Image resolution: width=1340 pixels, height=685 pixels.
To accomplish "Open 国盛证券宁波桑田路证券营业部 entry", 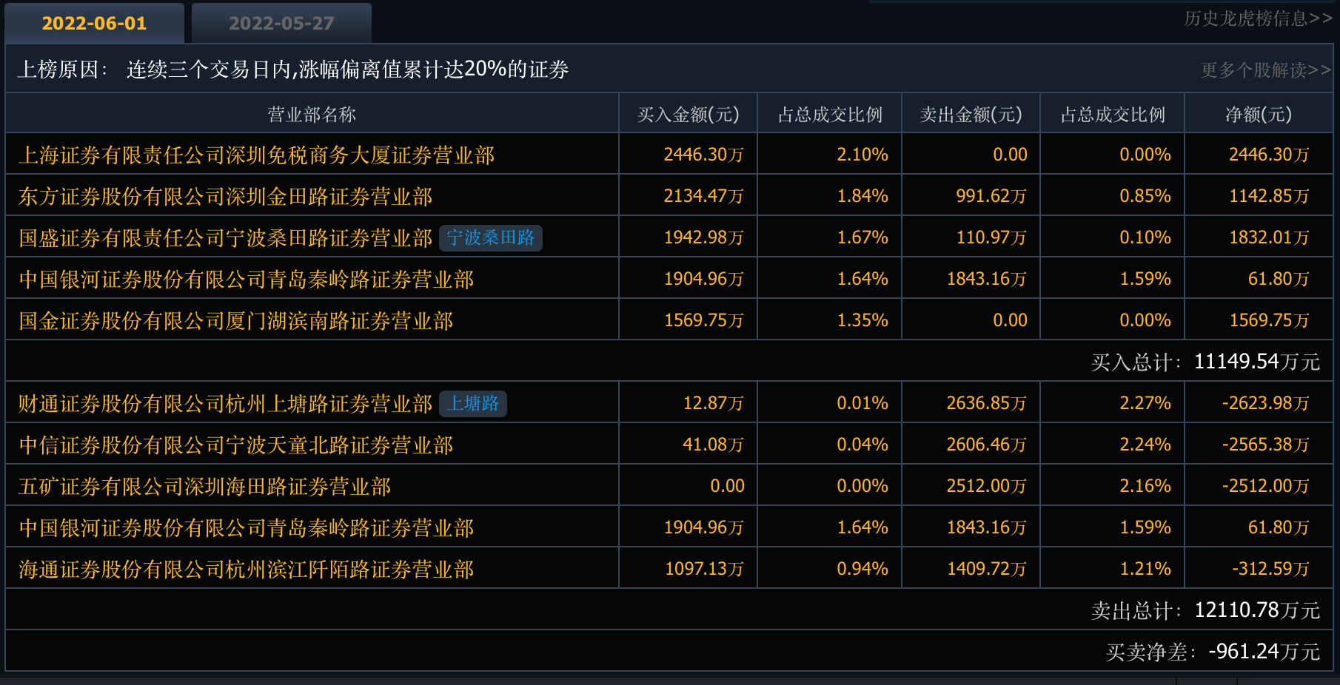I will (225, 238).
